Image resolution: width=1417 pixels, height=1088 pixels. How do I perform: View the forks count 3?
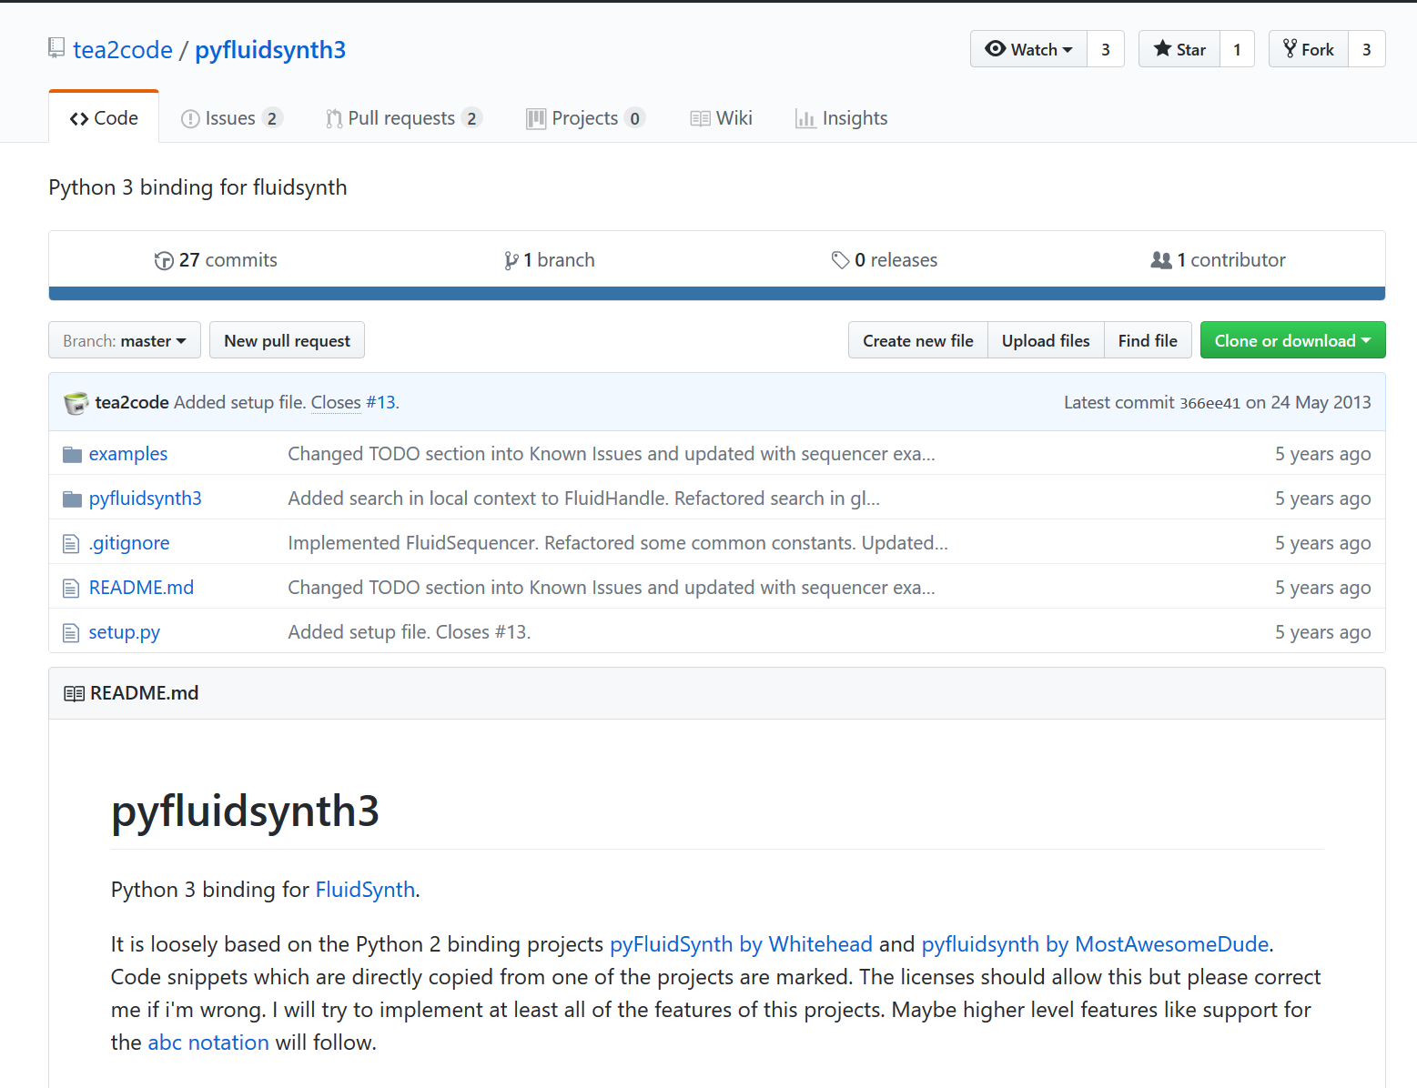[x=1367, y=49]
